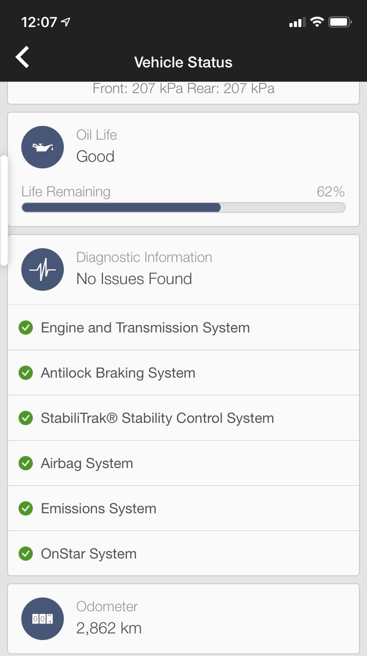
Task: Tap the Wi-Fi status icon
Action: click(317, 22)
